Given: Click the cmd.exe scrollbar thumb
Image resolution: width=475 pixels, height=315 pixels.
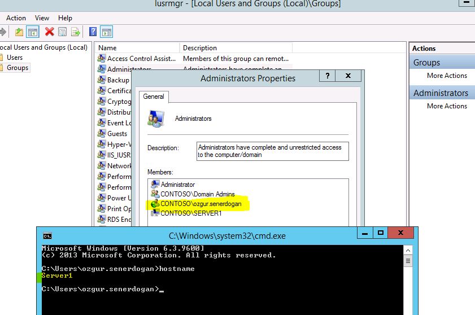Looking at the screenshot, I should pyautogui.click(x=408, y=261).
